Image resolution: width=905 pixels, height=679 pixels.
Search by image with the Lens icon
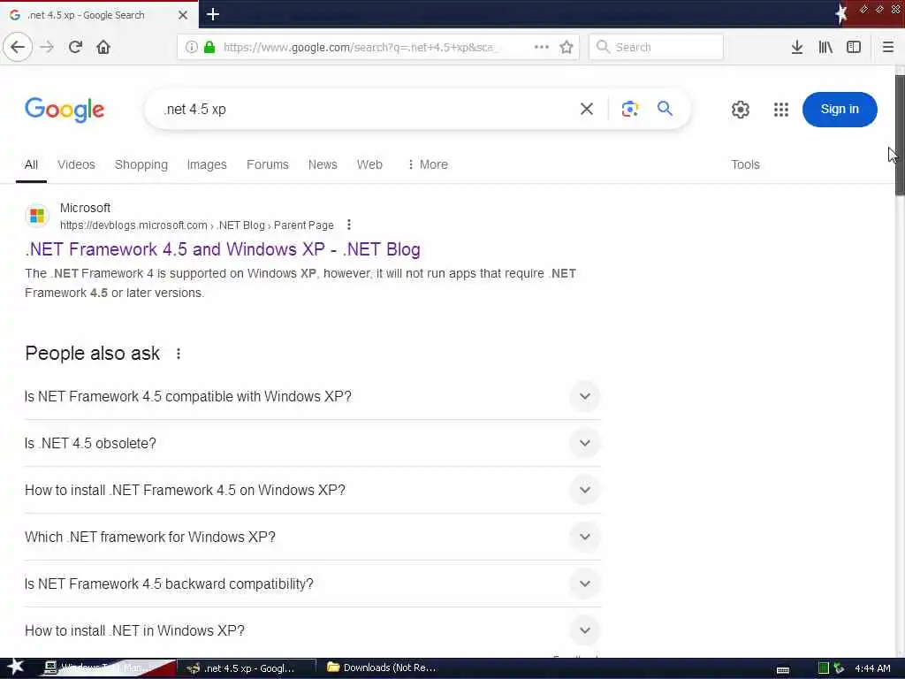629,109
